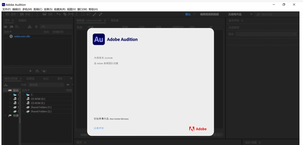Click the CD disc icon beside ssdax.com.cdlx

[x=11, y=36]
